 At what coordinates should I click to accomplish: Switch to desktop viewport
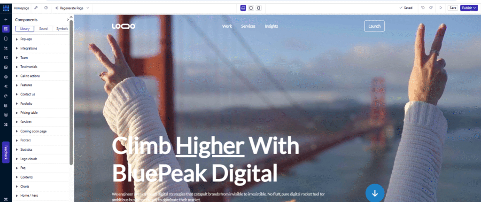coord(243,8)
